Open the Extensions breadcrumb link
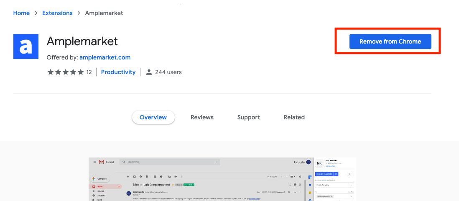The image size is (459, 201). [57, 13]
